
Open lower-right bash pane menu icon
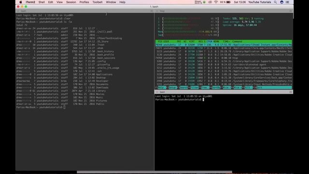[x=291, y=92]
